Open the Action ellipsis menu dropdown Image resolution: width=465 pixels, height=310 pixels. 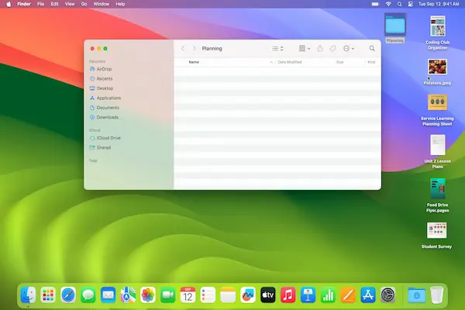click(349, 48)
